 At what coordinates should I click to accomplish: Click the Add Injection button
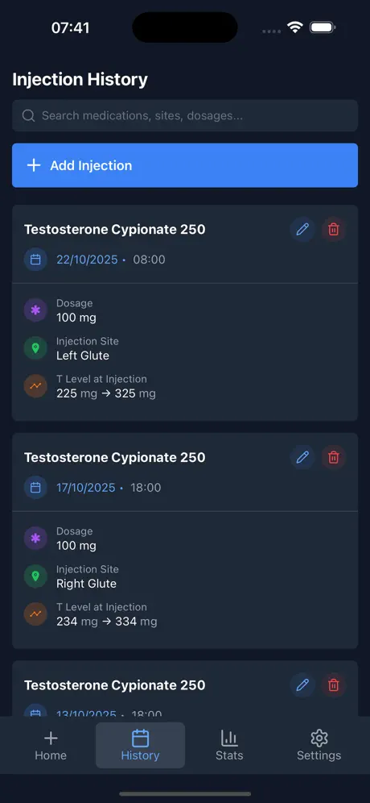tap(185, 165)
